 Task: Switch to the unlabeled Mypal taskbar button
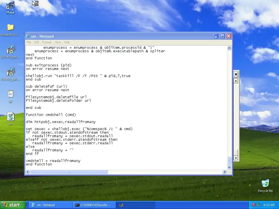(136, 205)
